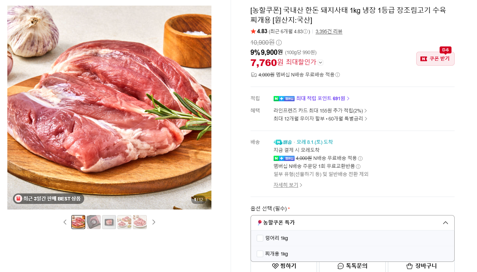Viewport: 477px width, 272px height.
Task: Click the heart icon on the 찜하기 button
Action: [x=275, y=266]
